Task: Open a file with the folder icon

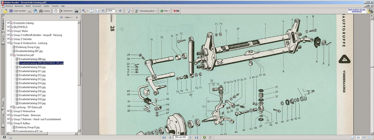Action: pyautogui.click(x=5, y=11)
